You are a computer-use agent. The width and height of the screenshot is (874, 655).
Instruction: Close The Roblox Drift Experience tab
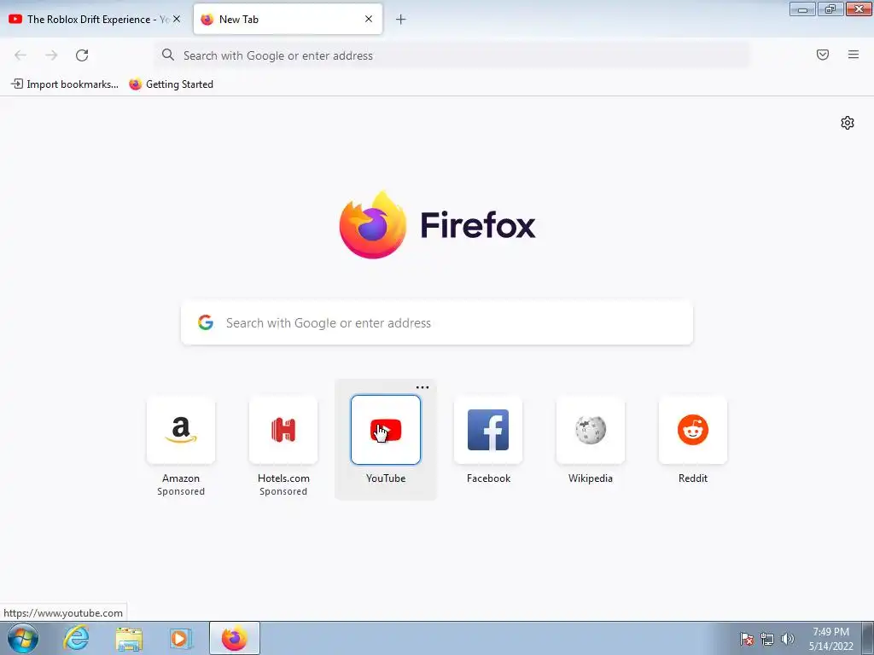(176, 19)
